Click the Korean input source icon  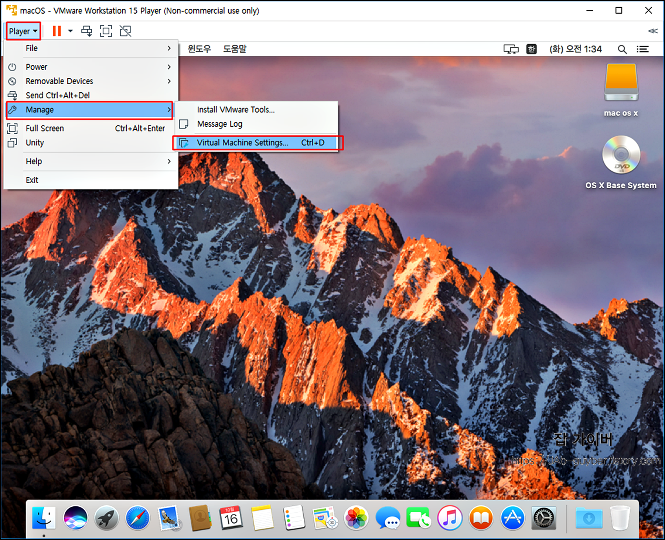(531, 49)
